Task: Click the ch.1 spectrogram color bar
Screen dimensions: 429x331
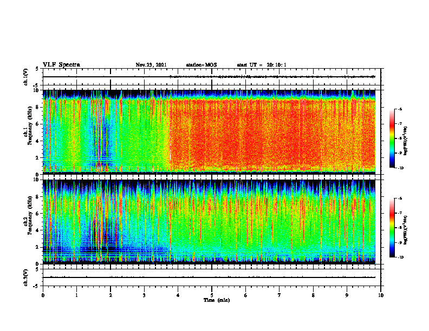Action: coord(392,138)
